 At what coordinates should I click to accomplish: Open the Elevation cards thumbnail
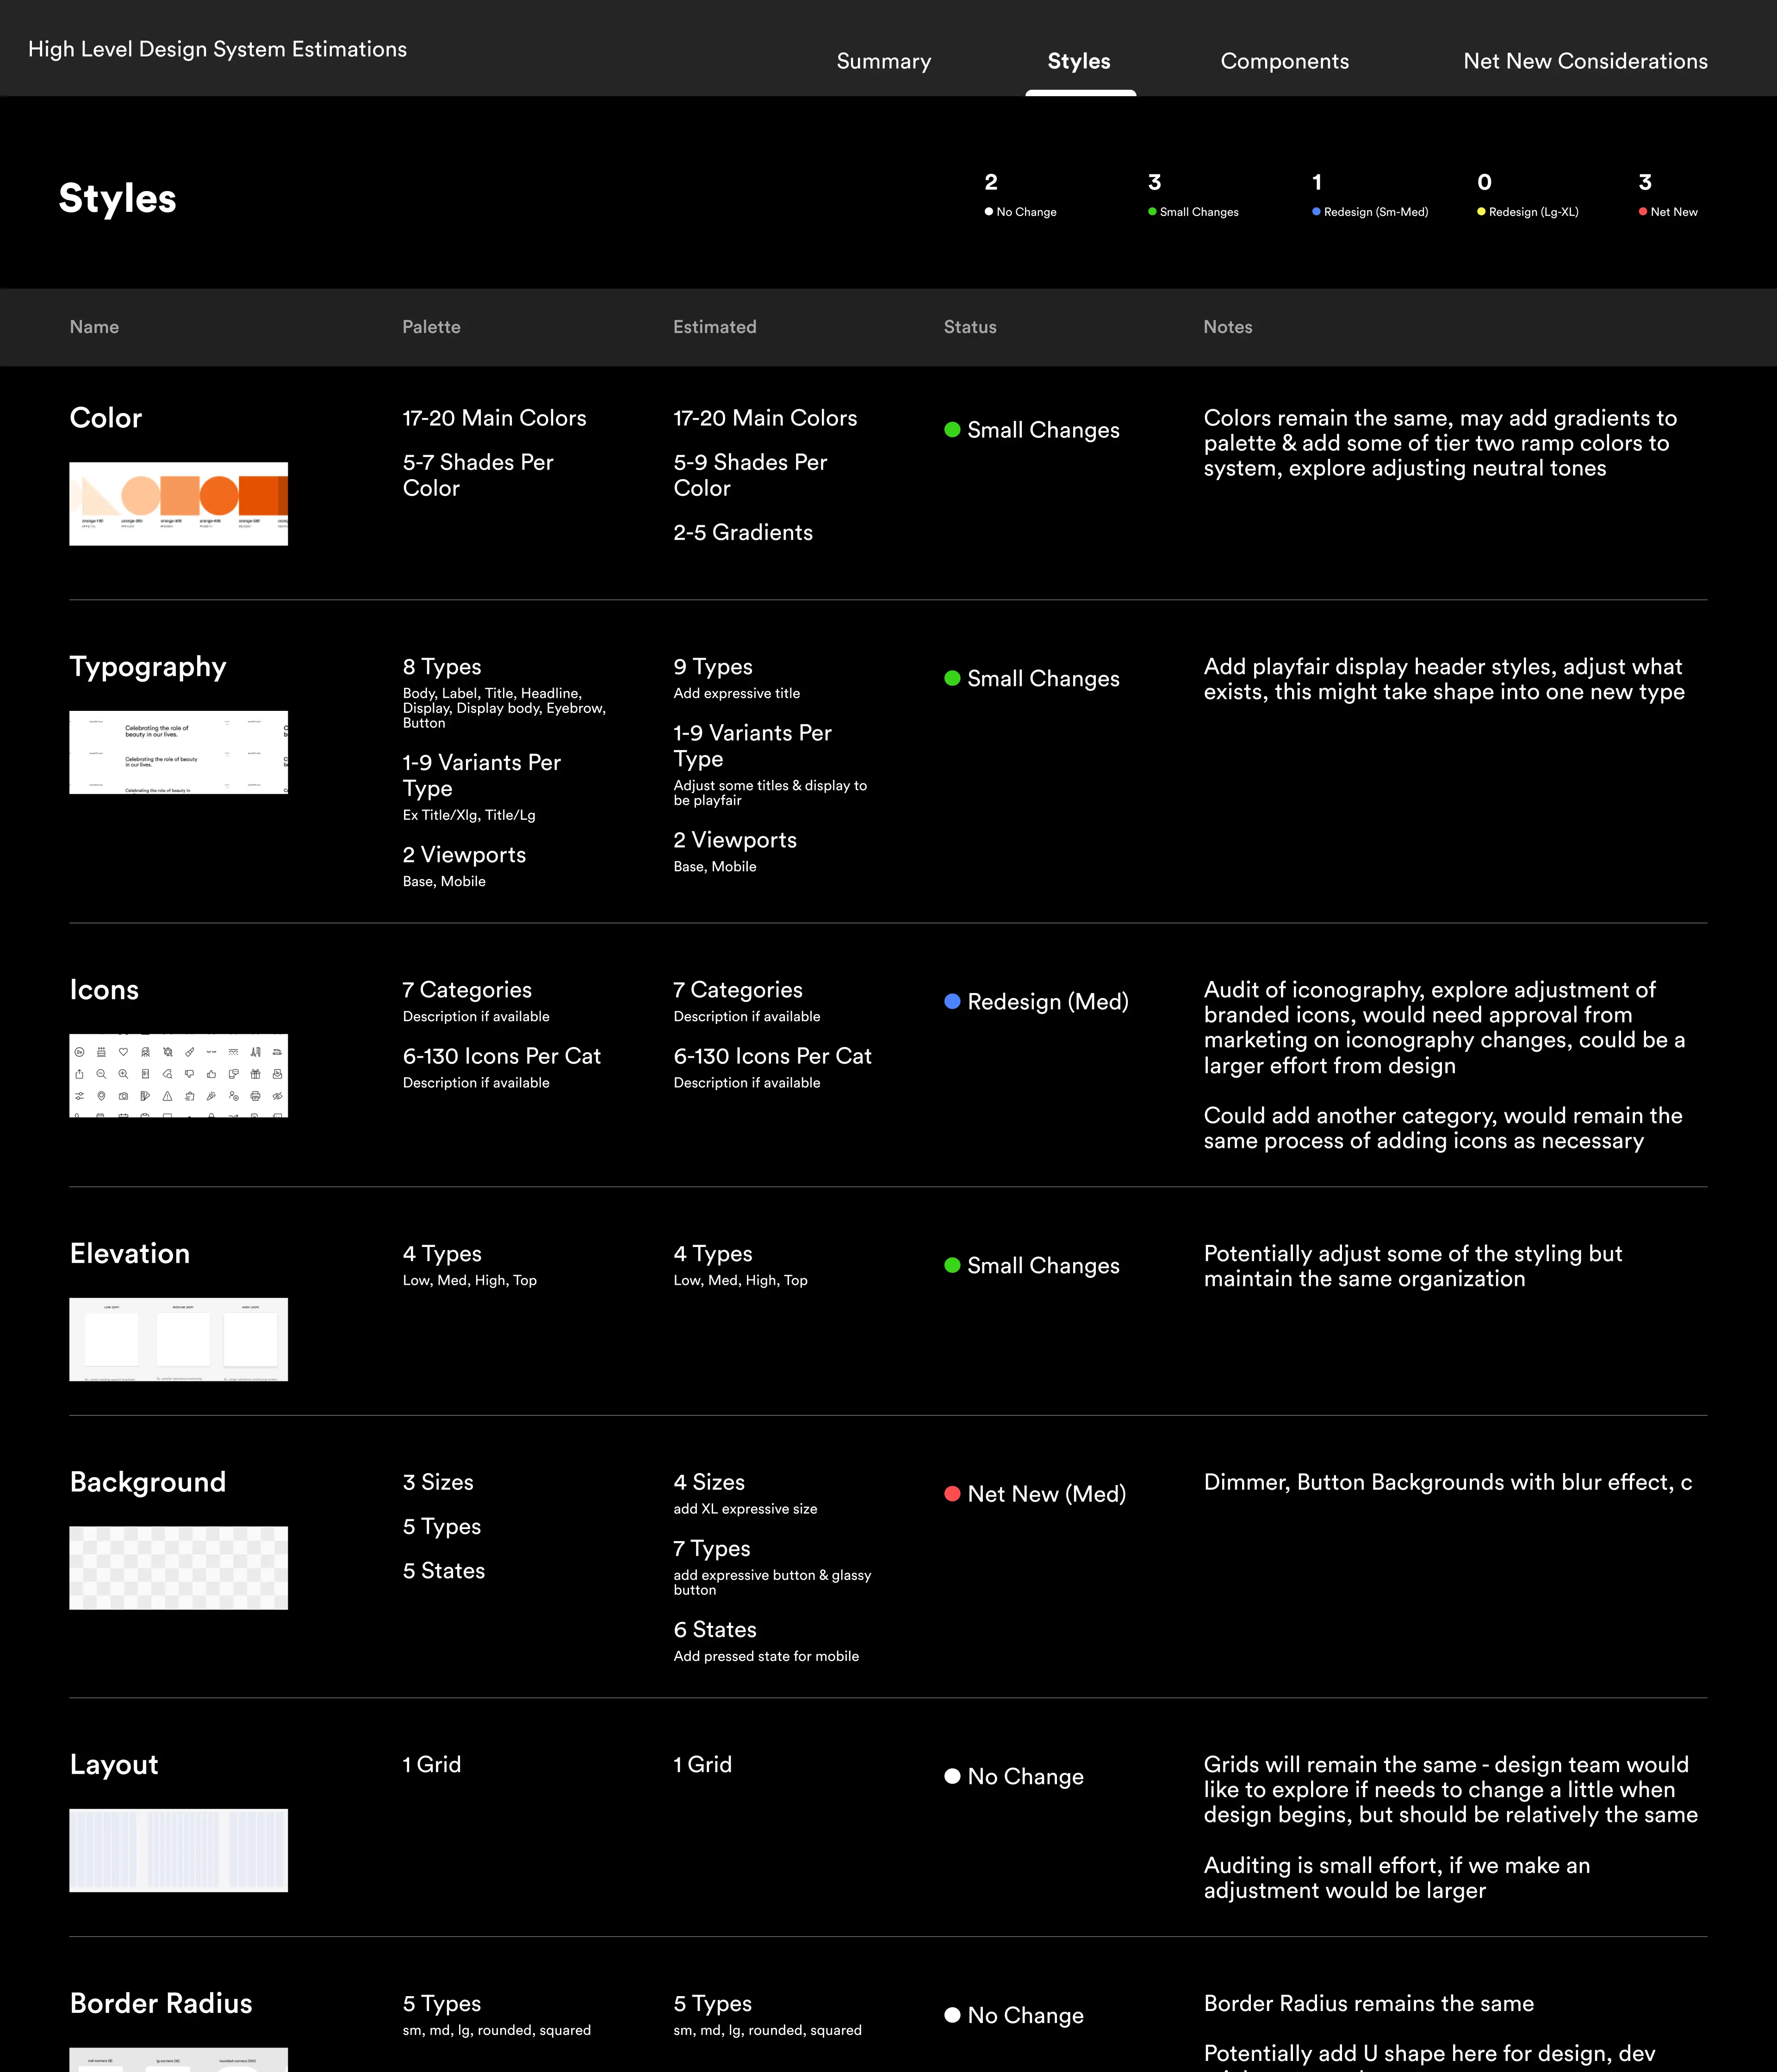tap(178, 1339)
